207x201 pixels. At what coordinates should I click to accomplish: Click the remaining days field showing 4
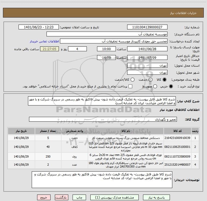(77, 49)
